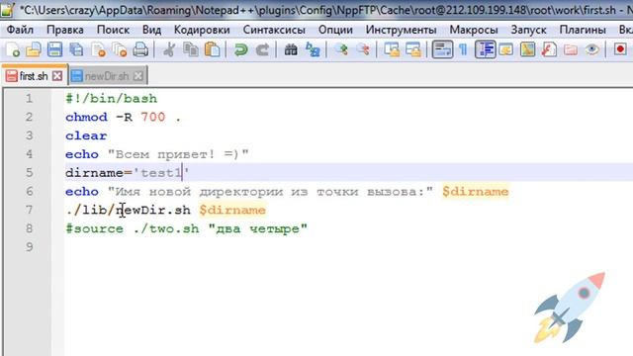The width and height of the screenshot is (633, 356).
Task: Click the $dirname variable on line 6
Action: [475, 191]
